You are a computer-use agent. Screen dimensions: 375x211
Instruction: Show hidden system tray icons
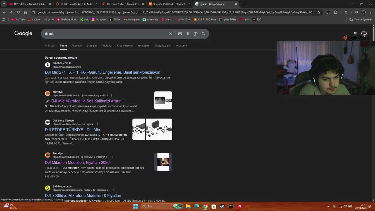click(328, 206)
